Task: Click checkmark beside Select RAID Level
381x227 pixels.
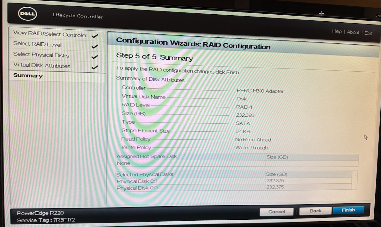Action: [x=95, y=46]
